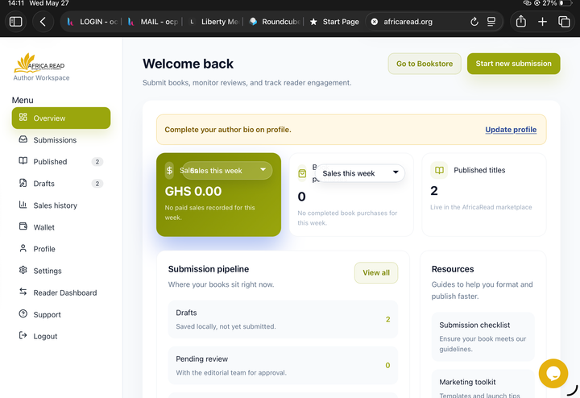Screen dimensions: 580x398
Task: Expand the Sales this week dropdown on purchases card
Action: (x=360, y=173)
